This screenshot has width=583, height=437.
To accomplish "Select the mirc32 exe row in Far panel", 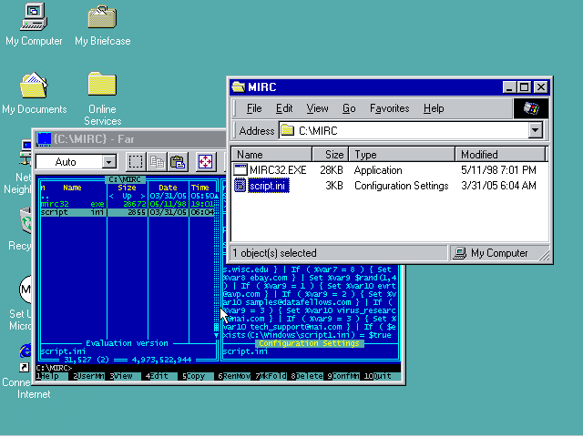I will pos(128,204).
